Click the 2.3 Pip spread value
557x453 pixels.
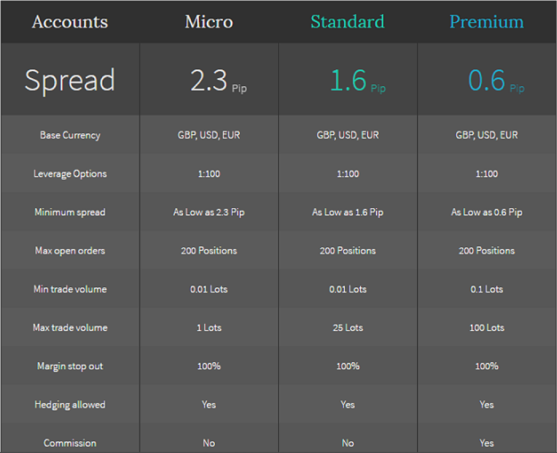click(x=218, y=80)
